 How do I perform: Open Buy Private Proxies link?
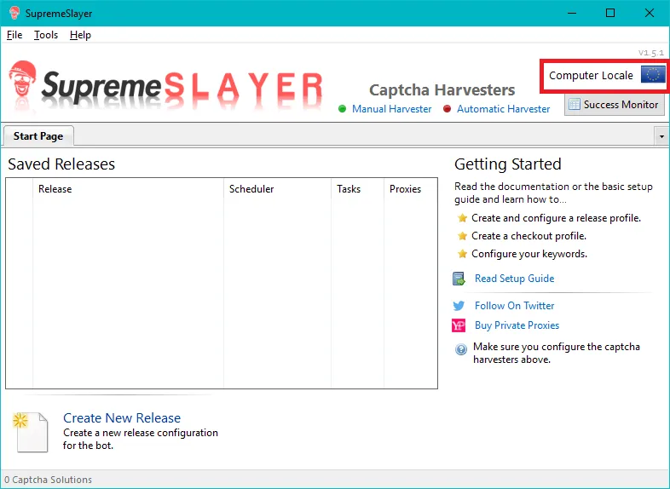(517, 325)
